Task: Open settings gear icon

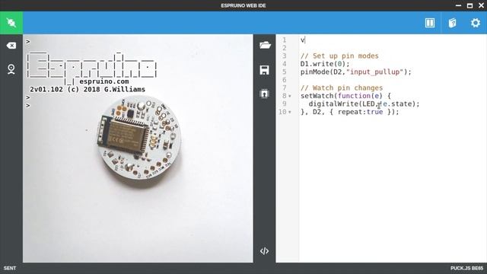Action: pyautogui.click(x=475, y=23)
